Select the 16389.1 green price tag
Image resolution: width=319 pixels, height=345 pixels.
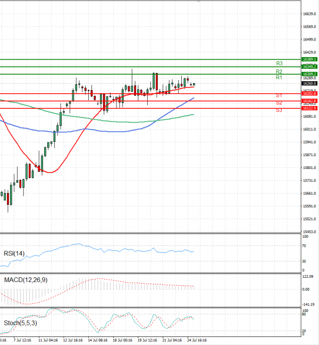[309, 59]
